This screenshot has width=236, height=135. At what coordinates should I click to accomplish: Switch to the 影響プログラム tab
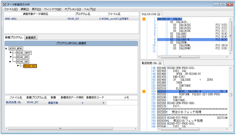14,37
